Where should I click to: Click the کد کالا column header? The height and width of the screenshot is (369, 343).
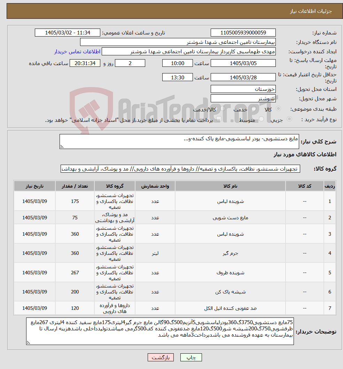(305, 186)
